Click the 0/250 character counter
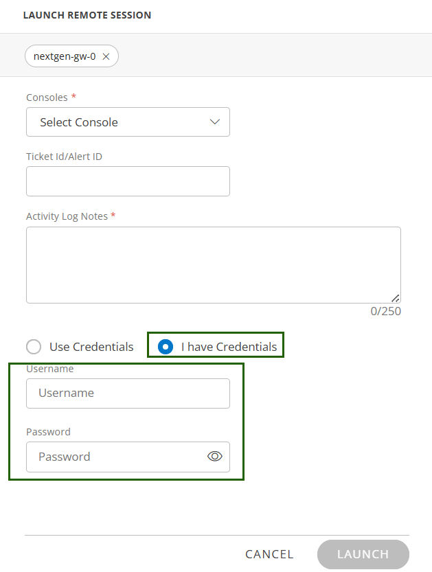 [385, 311]
